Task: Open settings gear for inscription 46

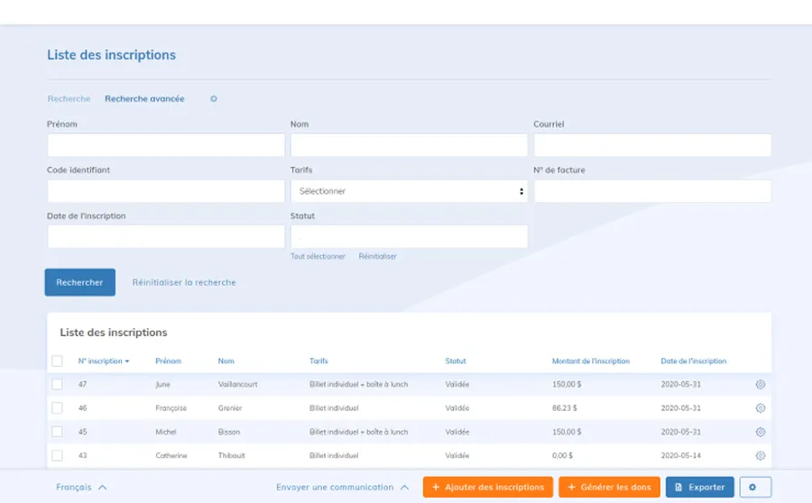Action: click(x=760, y=408)
